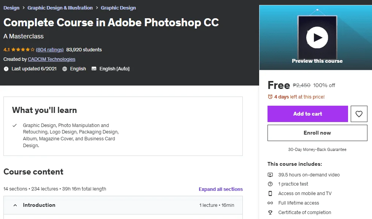Open the 804 ratings link
Screen dimensions: 372x219
coord(50,49)
